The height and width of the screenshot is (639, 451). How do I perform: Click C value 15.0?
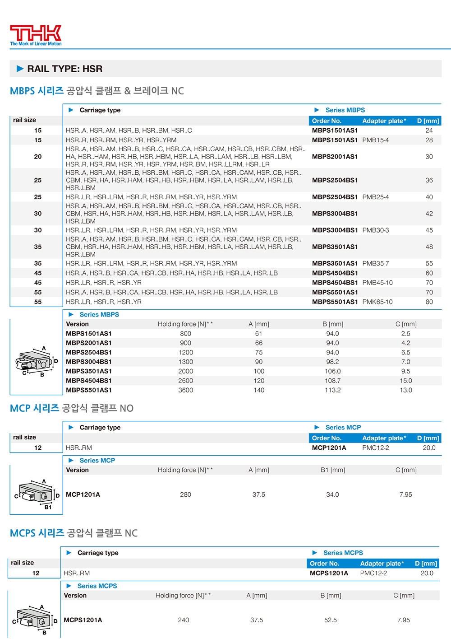click(x=406, y=381)
